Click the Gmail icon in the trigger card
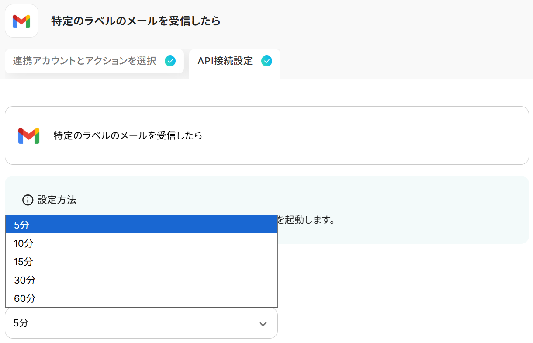The width and height of the screenshot is (533, 343). tap(29, 135)
